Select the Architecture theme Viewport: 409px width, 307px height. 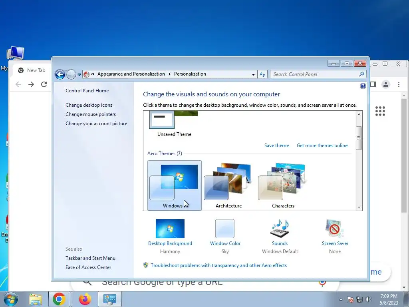click(228, 185)
